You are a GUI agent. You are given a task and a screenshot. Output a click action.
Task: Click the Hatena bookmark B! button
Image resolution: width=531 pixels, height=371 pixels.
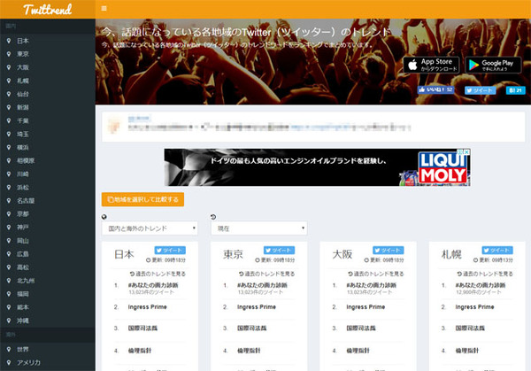click(x=515, y=90)
